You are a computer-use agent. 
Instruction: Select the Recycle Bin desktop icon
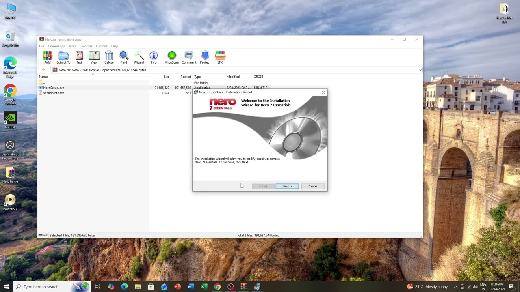tap(10, 39)
